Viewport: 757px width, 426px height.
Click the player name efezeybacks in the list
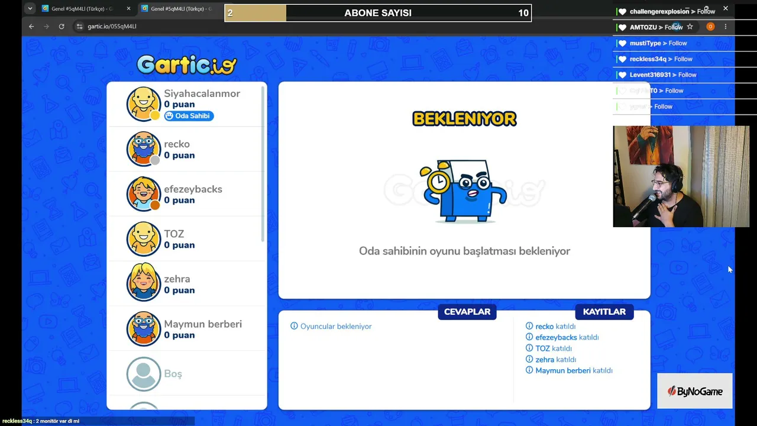point(193,189)
